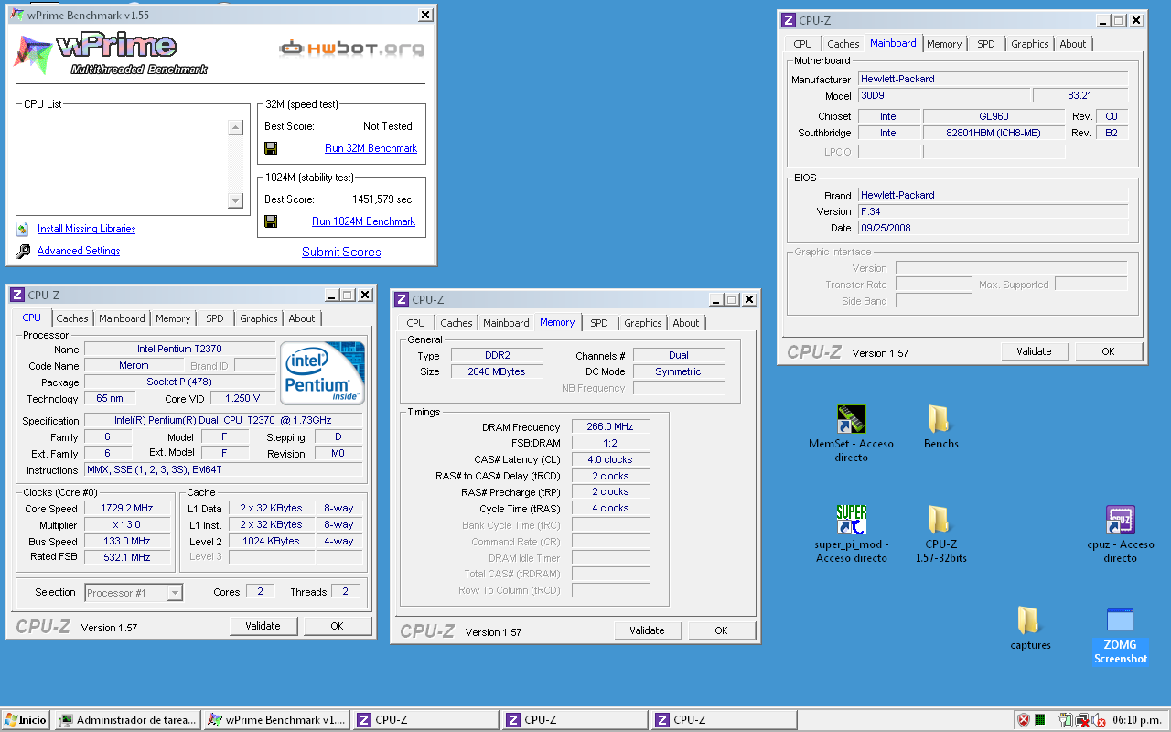Click BIOS Version F.34 field
1171x732 pixels.
click(993, 211)
